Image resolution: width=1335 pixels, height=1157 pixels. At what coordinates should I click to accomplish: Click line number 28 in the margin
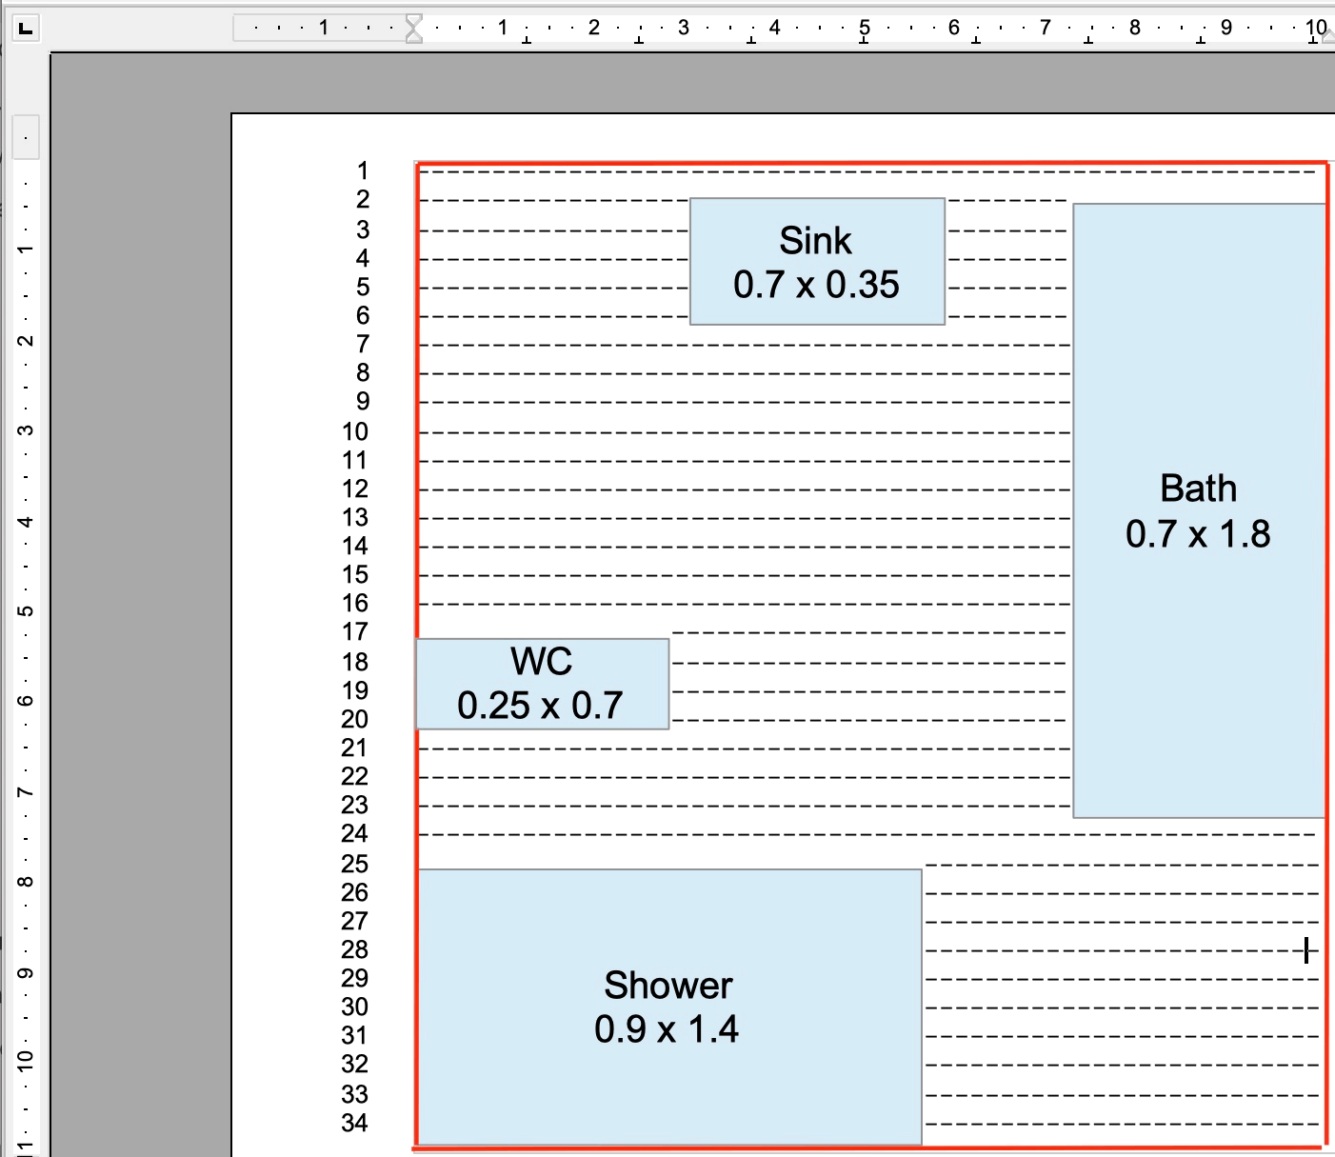click(355, 949)
